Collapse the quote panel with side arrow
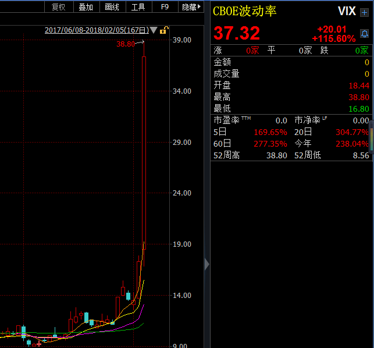This screenshot has height=348, width=374. 207,264
